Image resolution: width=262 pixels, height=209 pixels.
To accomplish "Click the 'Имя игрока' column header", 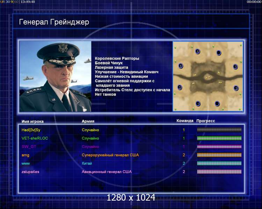I will (x=32, y=122).
